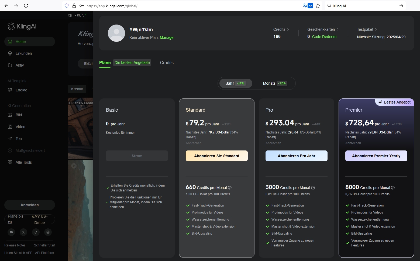Select the Jahr billing option
The height and width of the screenshot is (261, 420).
pyautogui.click(x=236, y=83)
